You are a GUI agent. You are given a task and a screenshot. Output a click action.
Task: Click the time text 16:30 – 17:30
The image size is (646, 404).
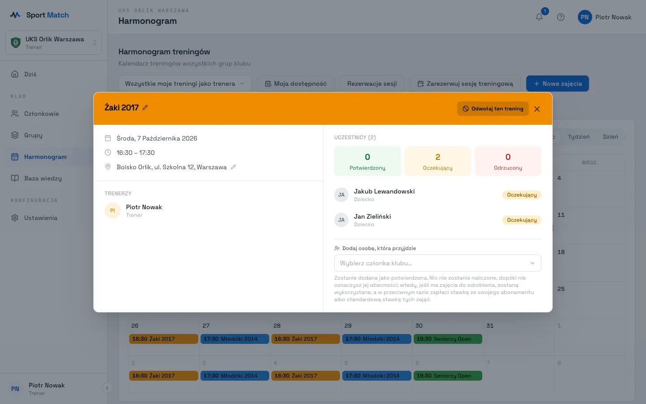[x=135, y=153]
